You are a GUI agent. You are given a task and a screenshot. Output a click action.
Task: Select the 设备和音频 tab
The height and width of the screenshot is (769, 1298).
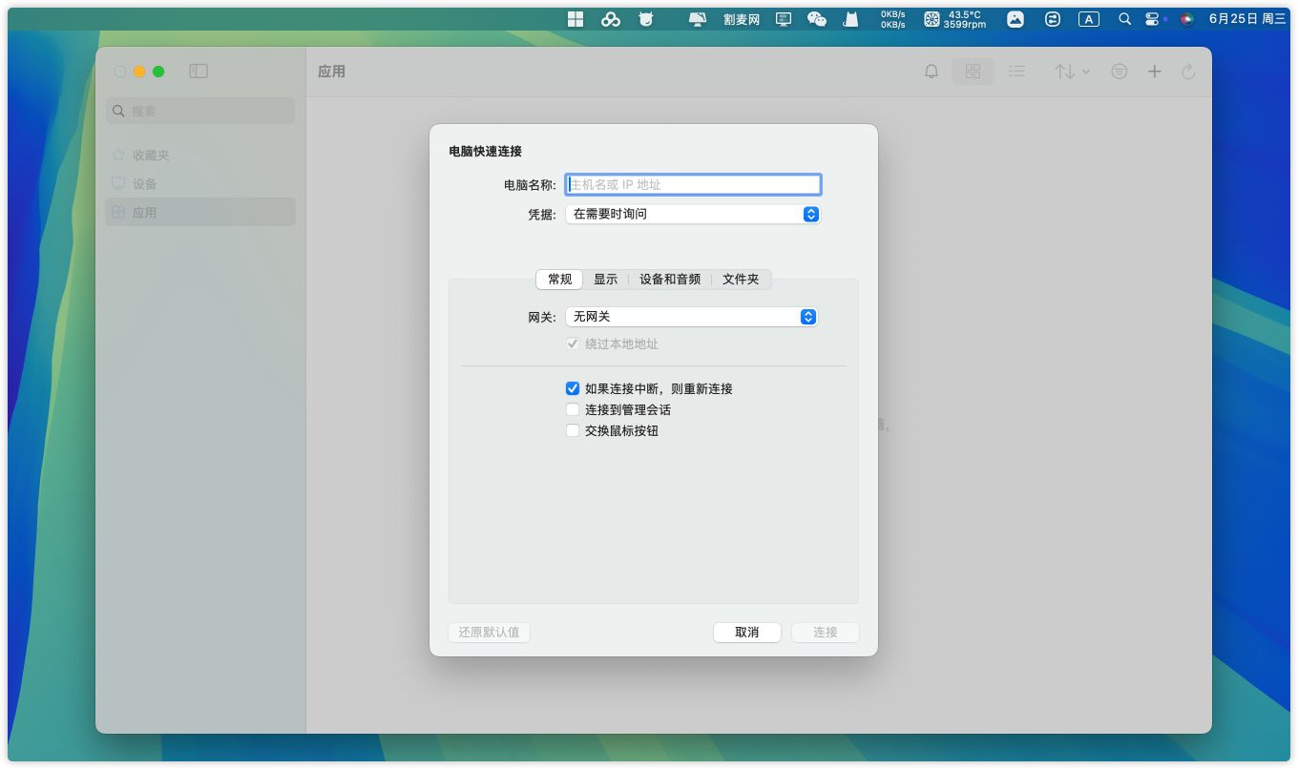[669, 280]
